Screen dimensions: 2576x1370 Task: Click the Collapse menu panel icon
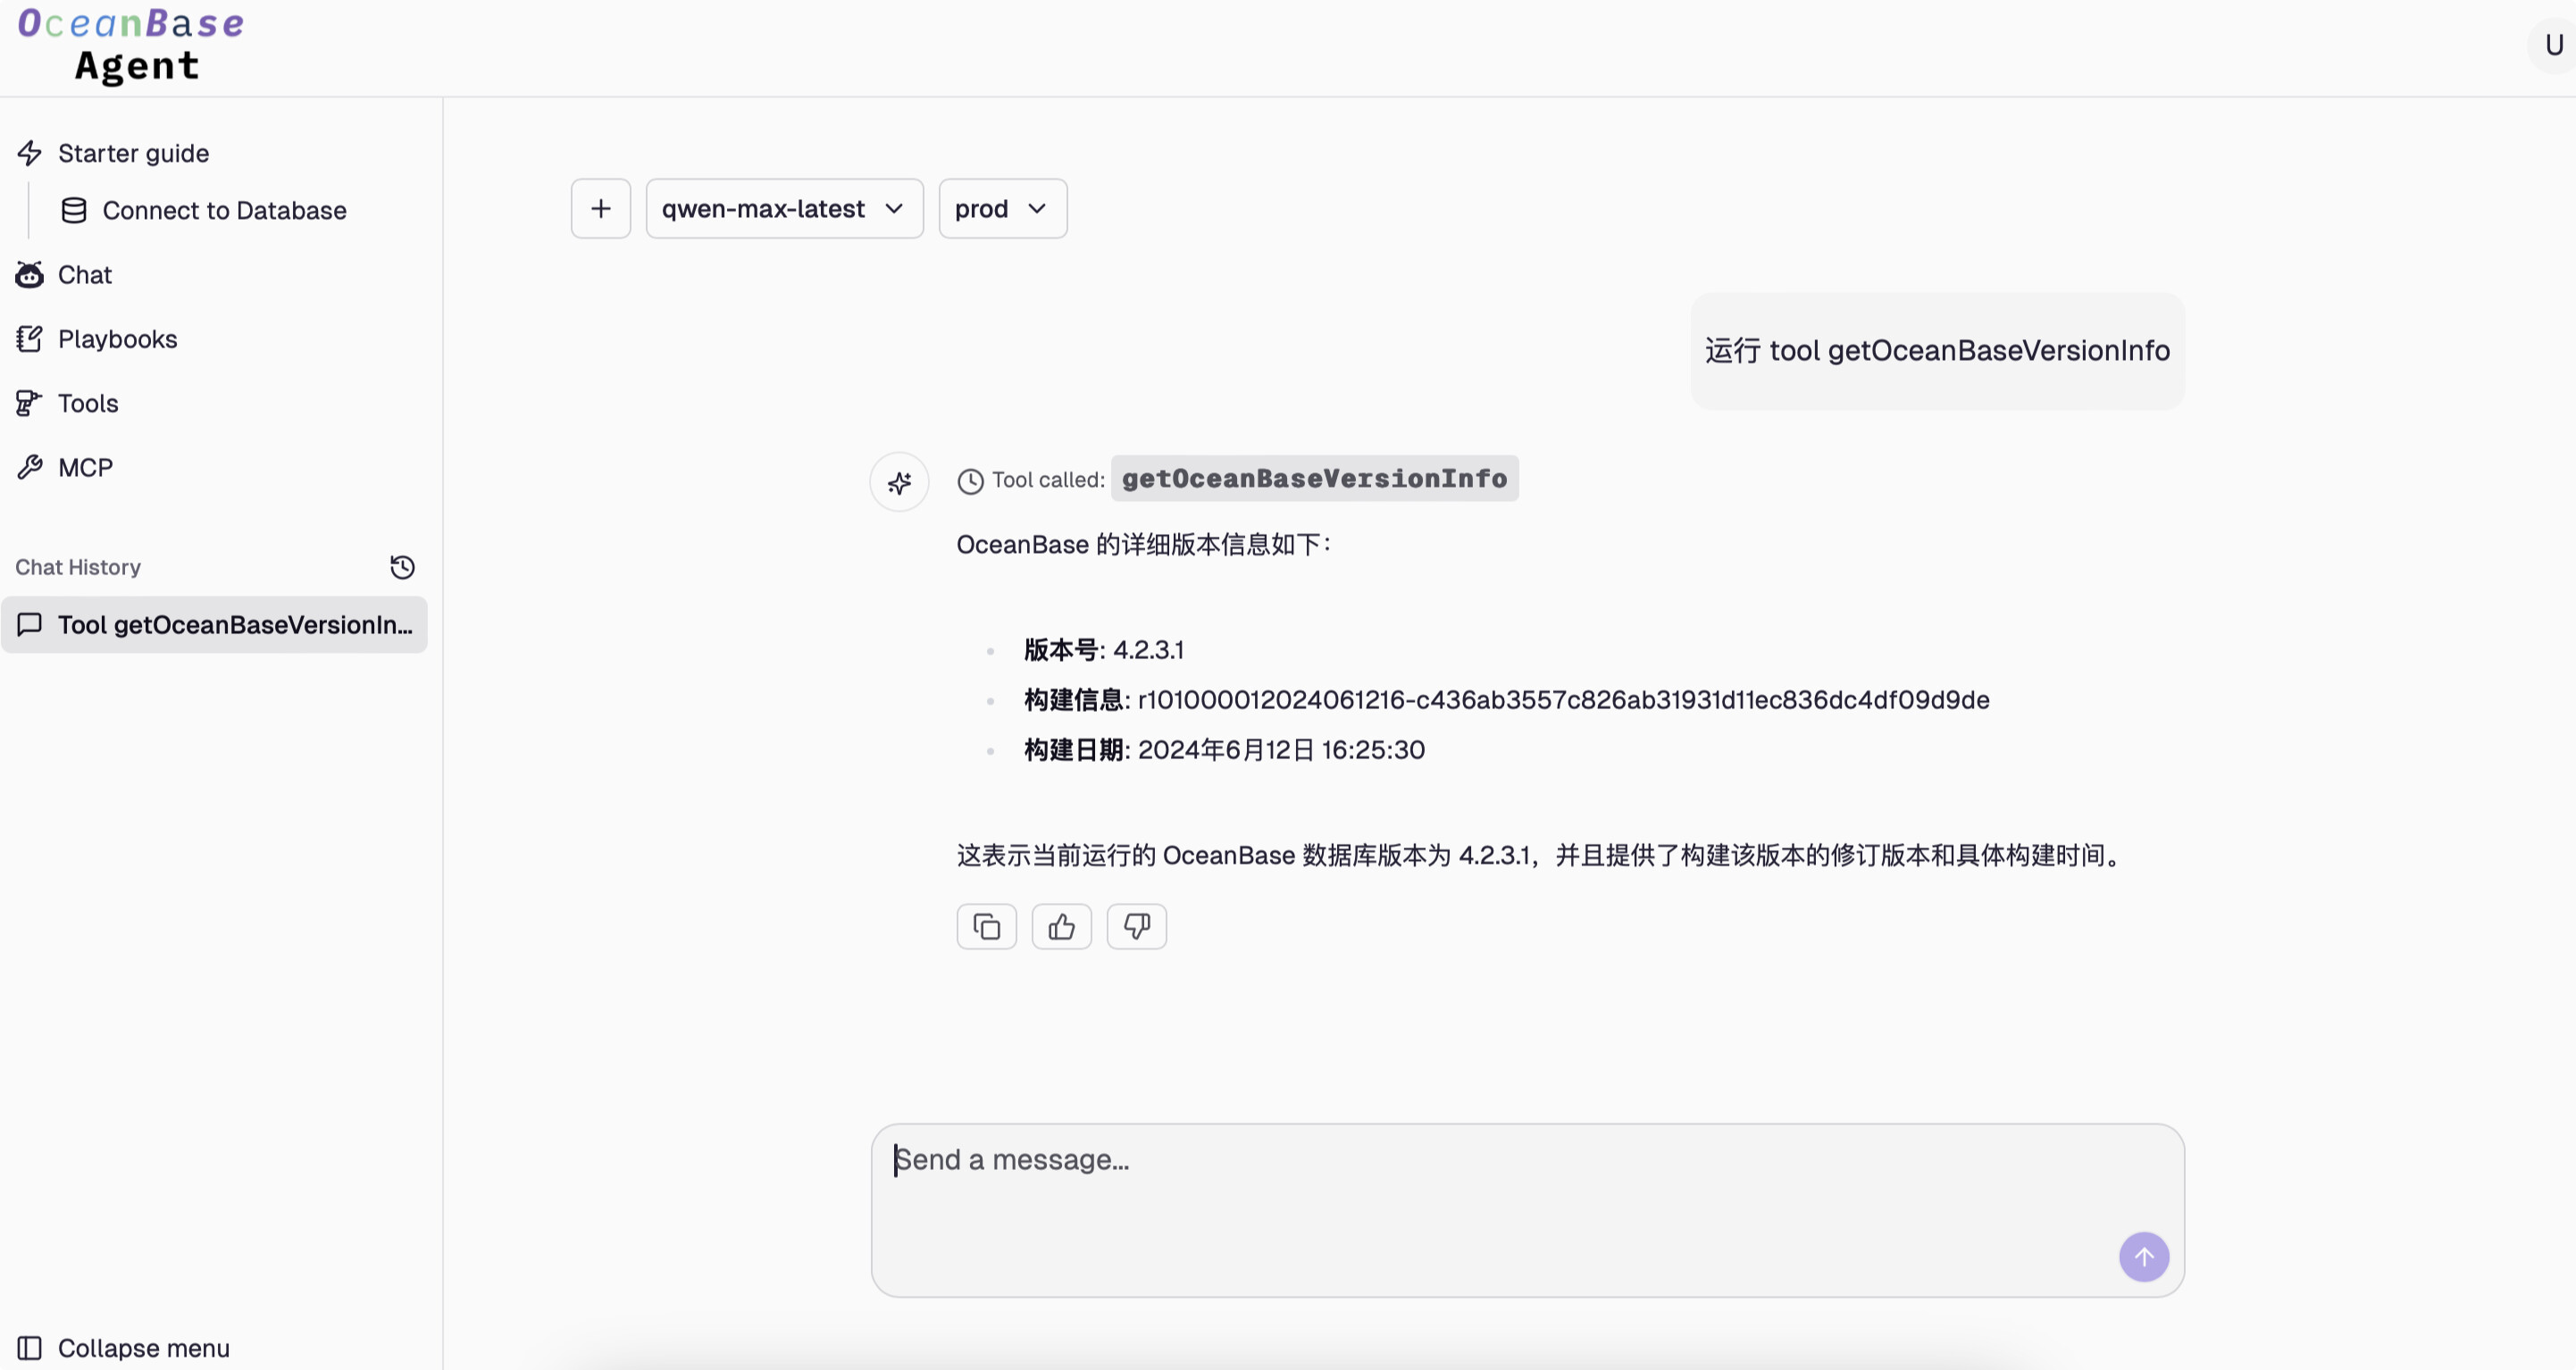point(30,1348)
